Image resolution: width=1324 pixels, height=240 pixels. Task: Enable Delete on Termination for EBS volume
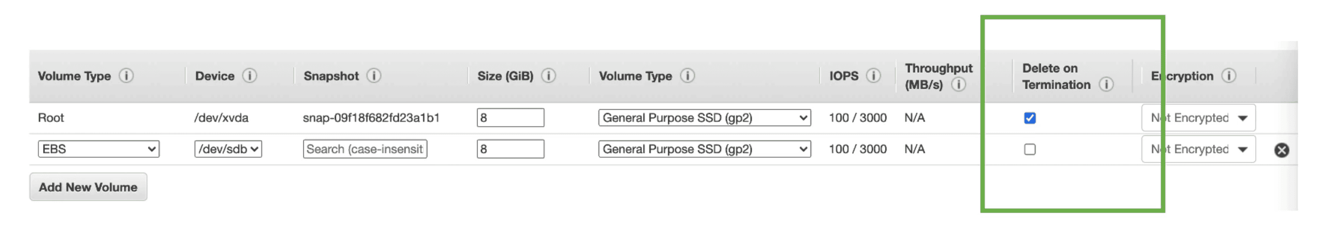pos(1030,149)
